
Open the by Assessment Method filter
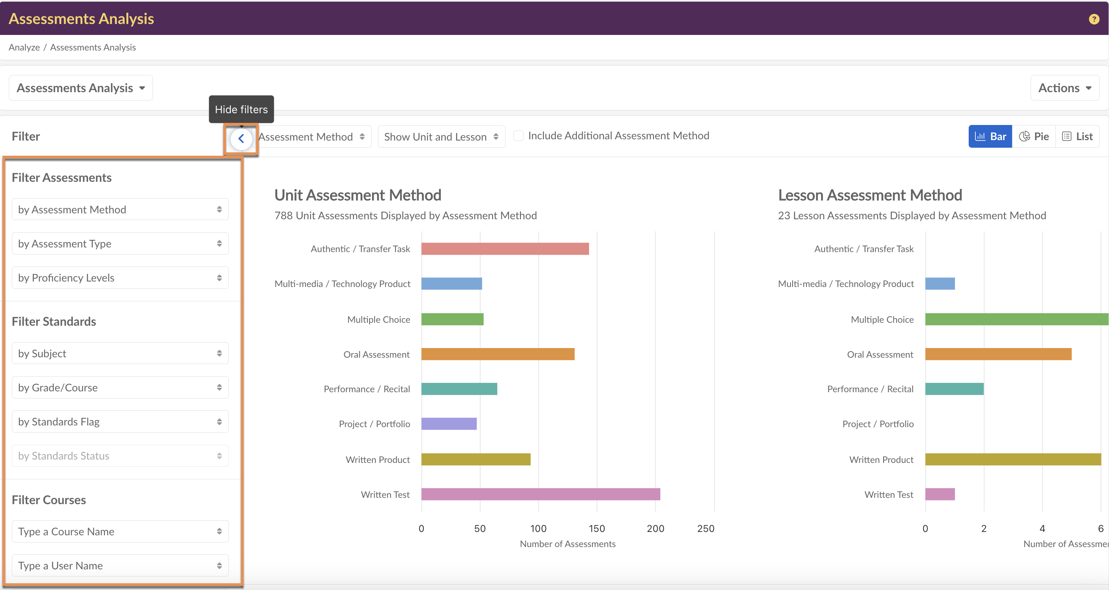coord(120,210)
